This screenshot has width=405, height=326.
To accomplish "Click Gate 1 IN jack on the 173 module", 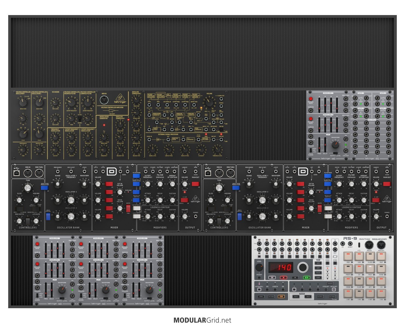I will [355, 98].
